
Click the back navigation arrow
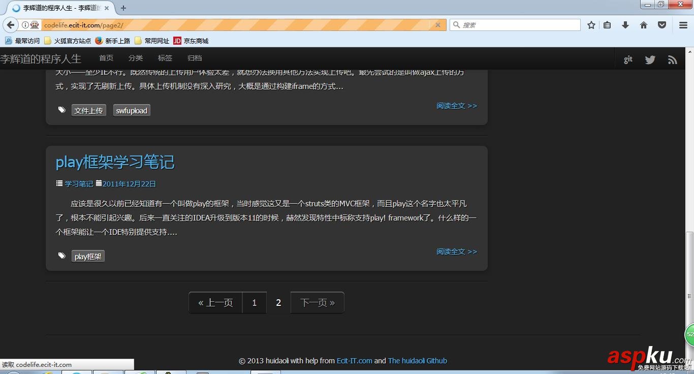tap(10, 24)
